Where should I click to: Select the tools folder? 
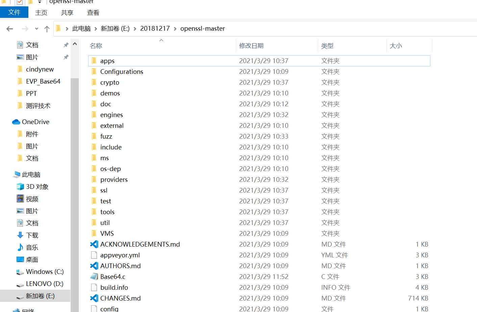[x=107, y=212]
